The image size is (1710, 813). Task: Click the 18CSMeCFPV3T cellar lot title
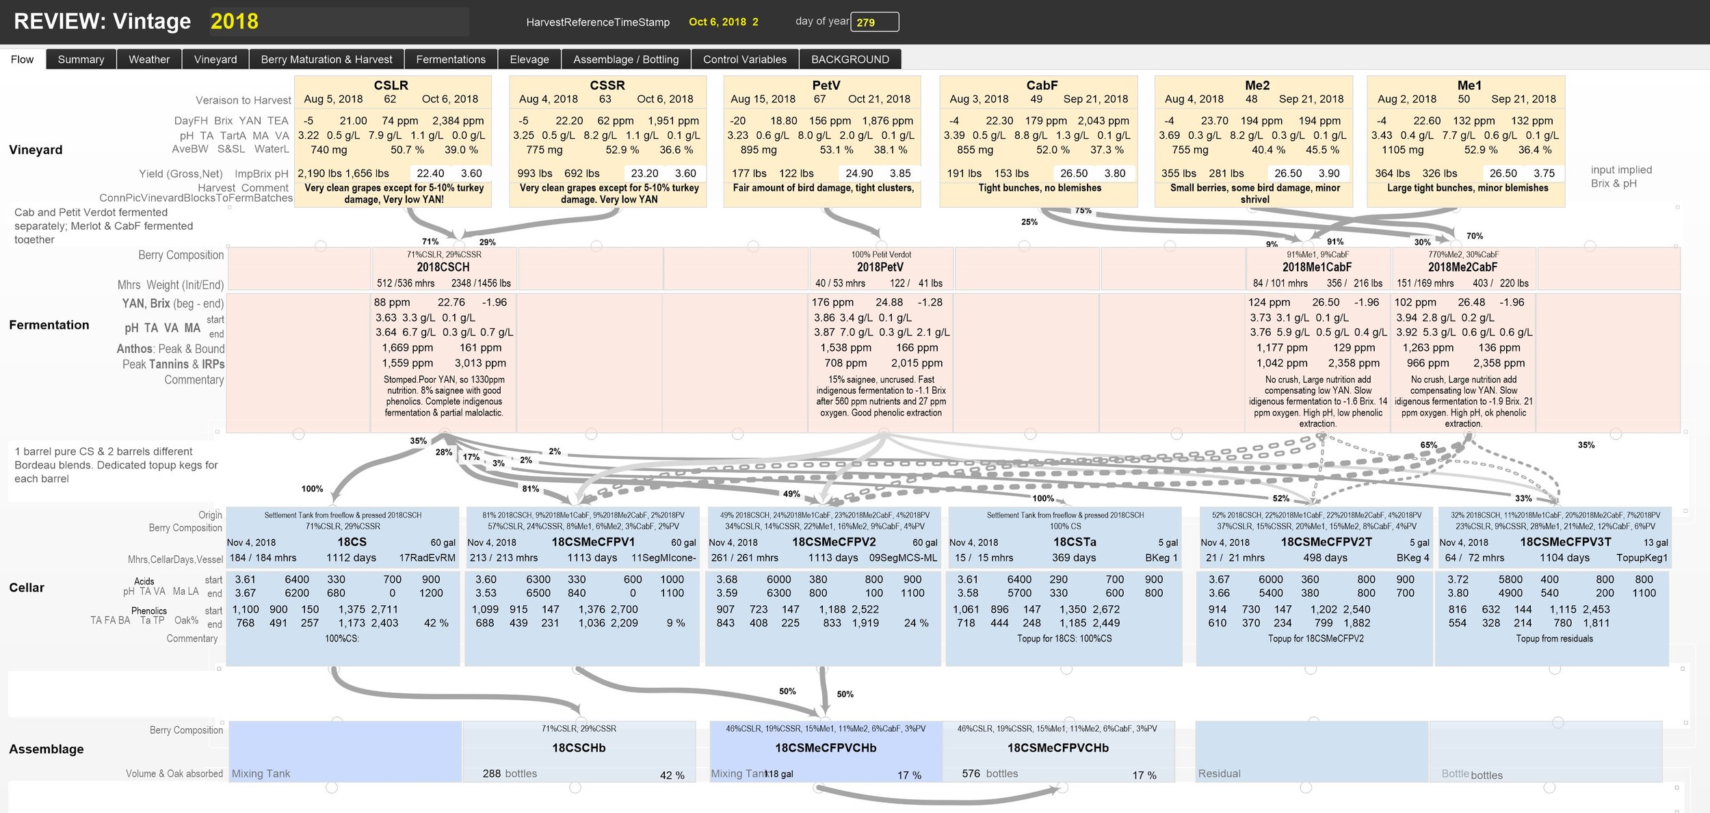(x=1566, y=542)
